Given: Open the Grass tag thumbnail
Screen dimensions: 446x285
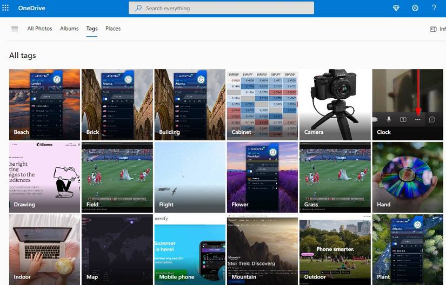Looking at the screenshot, I should (x=335, y=177).
